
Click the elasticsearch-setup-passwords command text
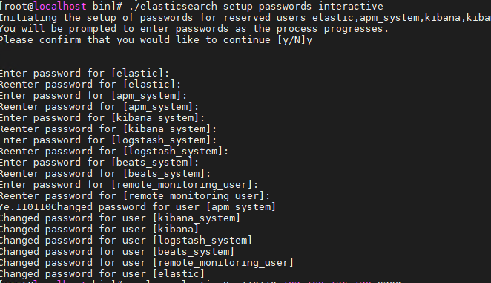(220, 7)
